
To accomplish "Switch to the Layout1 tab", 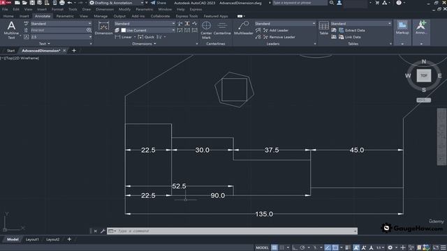I will (x=32, y=240).
